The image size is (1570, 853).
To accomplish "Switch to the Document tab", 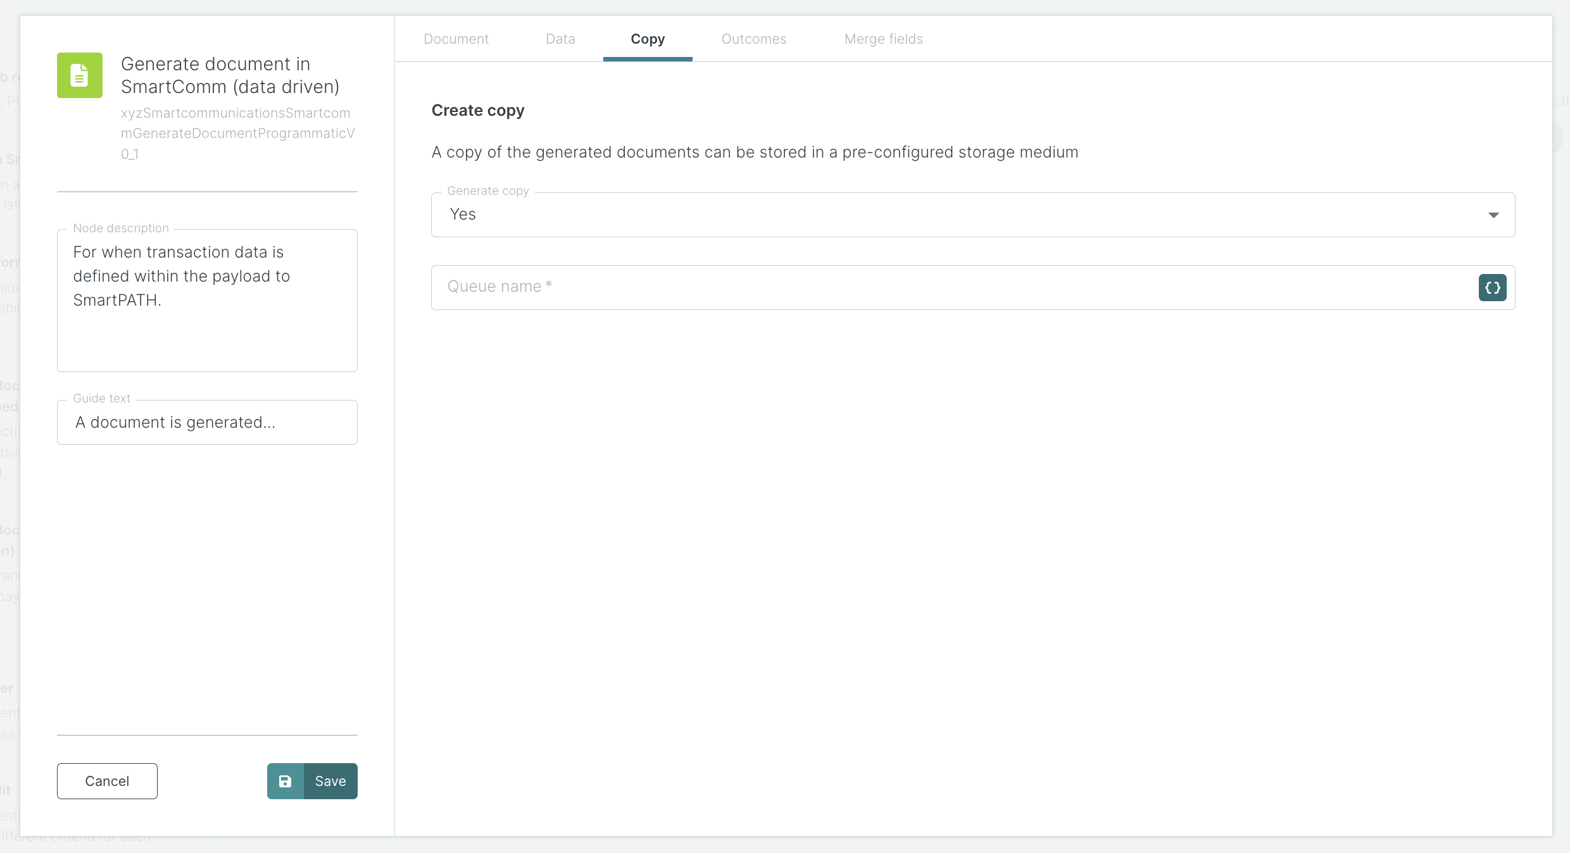I will [456, 39].
